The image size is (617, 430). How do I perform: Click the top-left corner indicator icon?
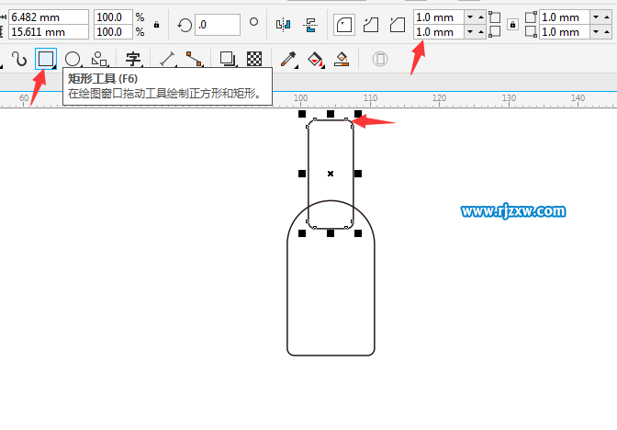point(494,17)
